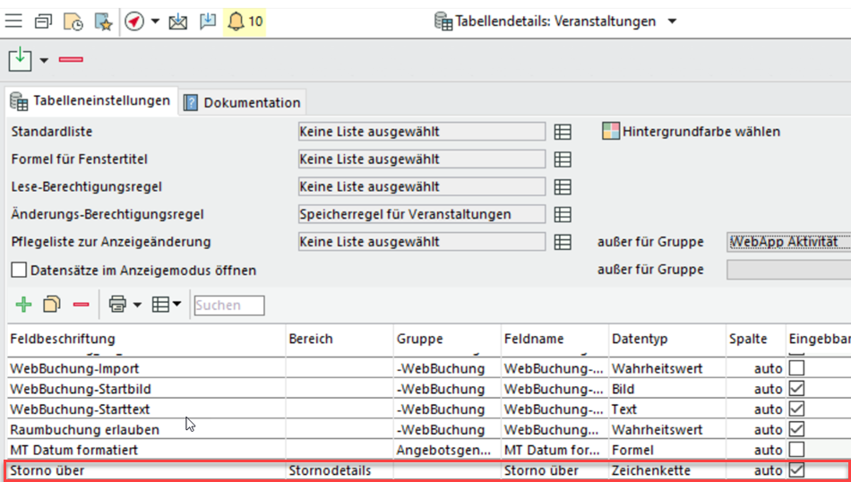Select the Tabelleneinstellungen tab
This screenshot has width=851, height=482.
90,101
